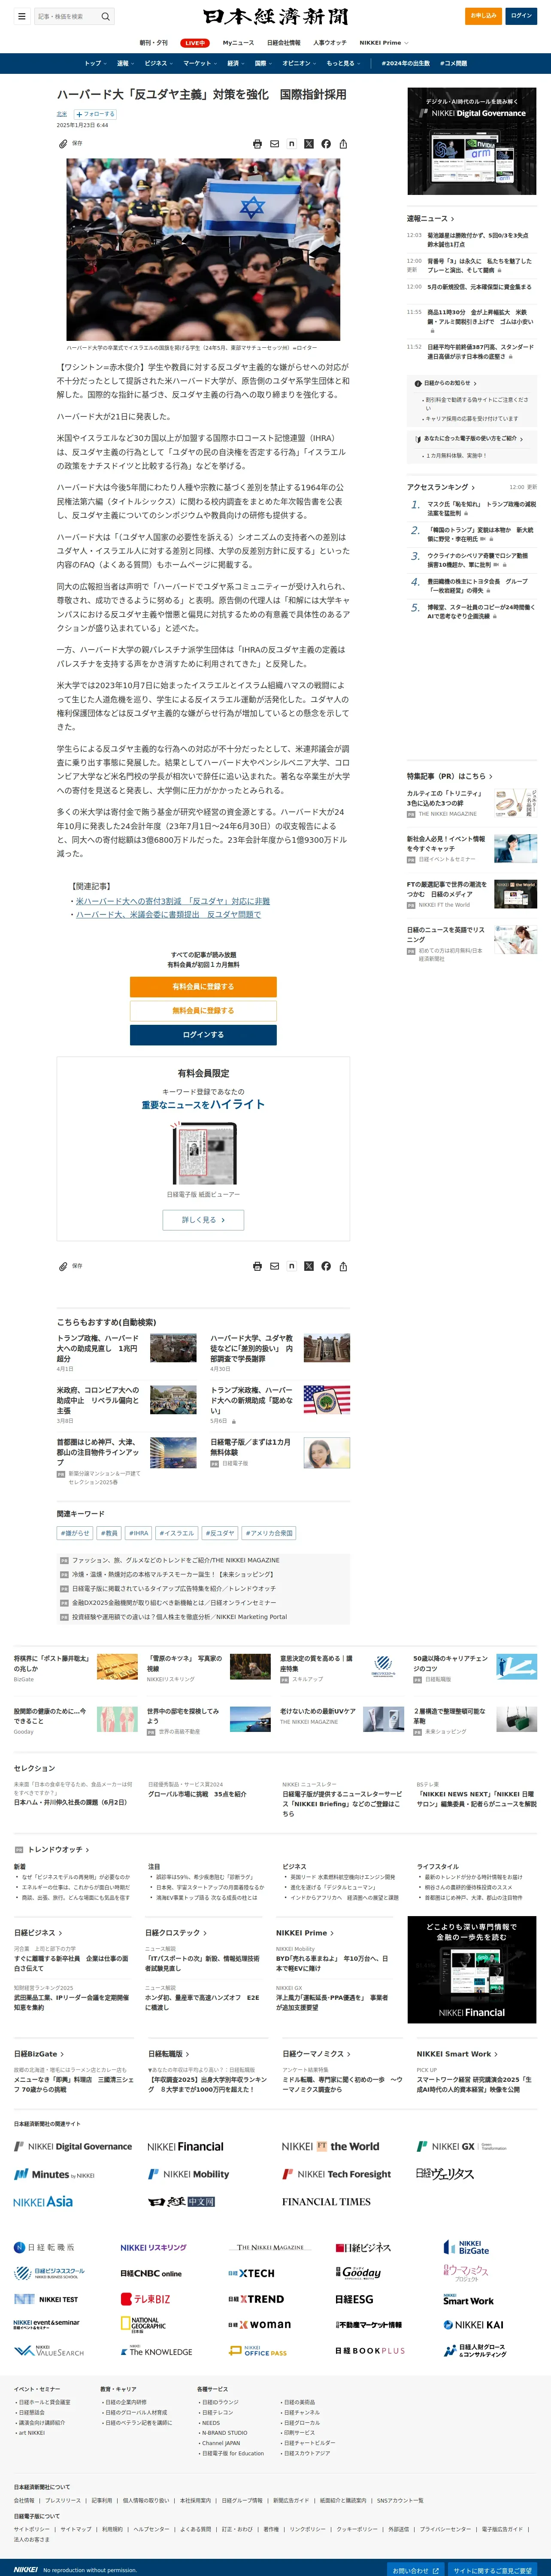Expand the マーケット dropdown in navigation bar
This screenshot has height=2576, width=551.
point(200,63)
